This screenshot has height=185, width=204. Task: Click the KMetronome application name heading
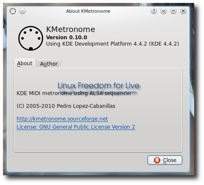point(70,29)
